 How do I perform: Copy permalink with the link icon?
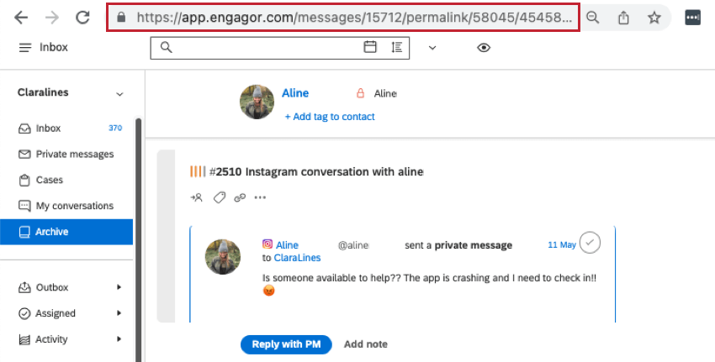click(240, 197)
